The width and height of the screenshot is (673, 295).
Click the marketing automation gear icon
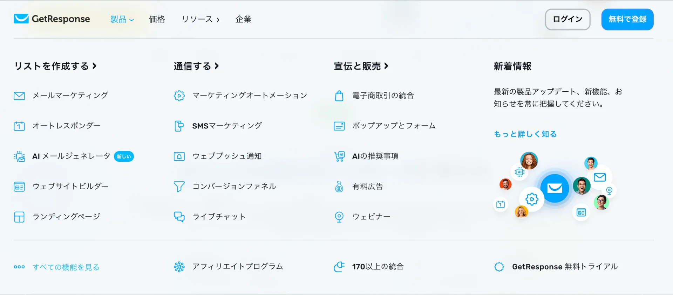[x=179, y=96]
